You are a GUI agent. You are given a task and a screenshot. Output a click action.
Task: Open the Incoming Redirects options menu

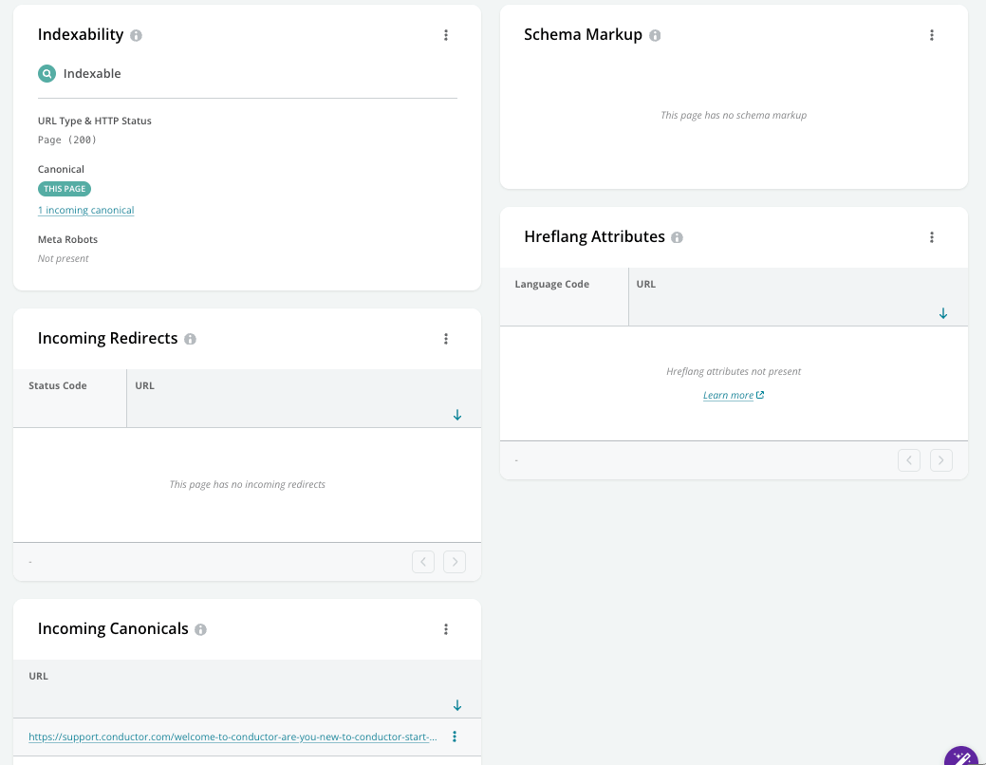[x=446, y=339]
